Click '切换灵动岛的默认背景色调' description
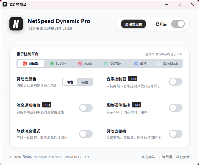This screenshot has height=165, width=199. pyautogui.click(x=37, y=86)
